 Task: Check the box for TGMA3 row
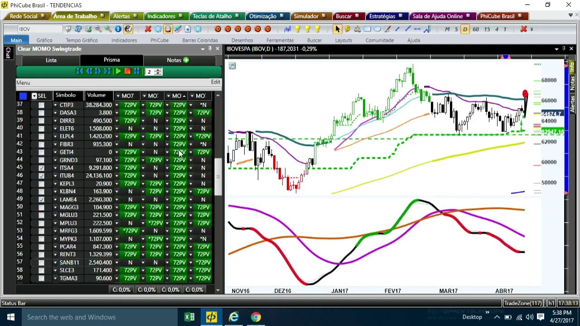(x=41, y=278)
